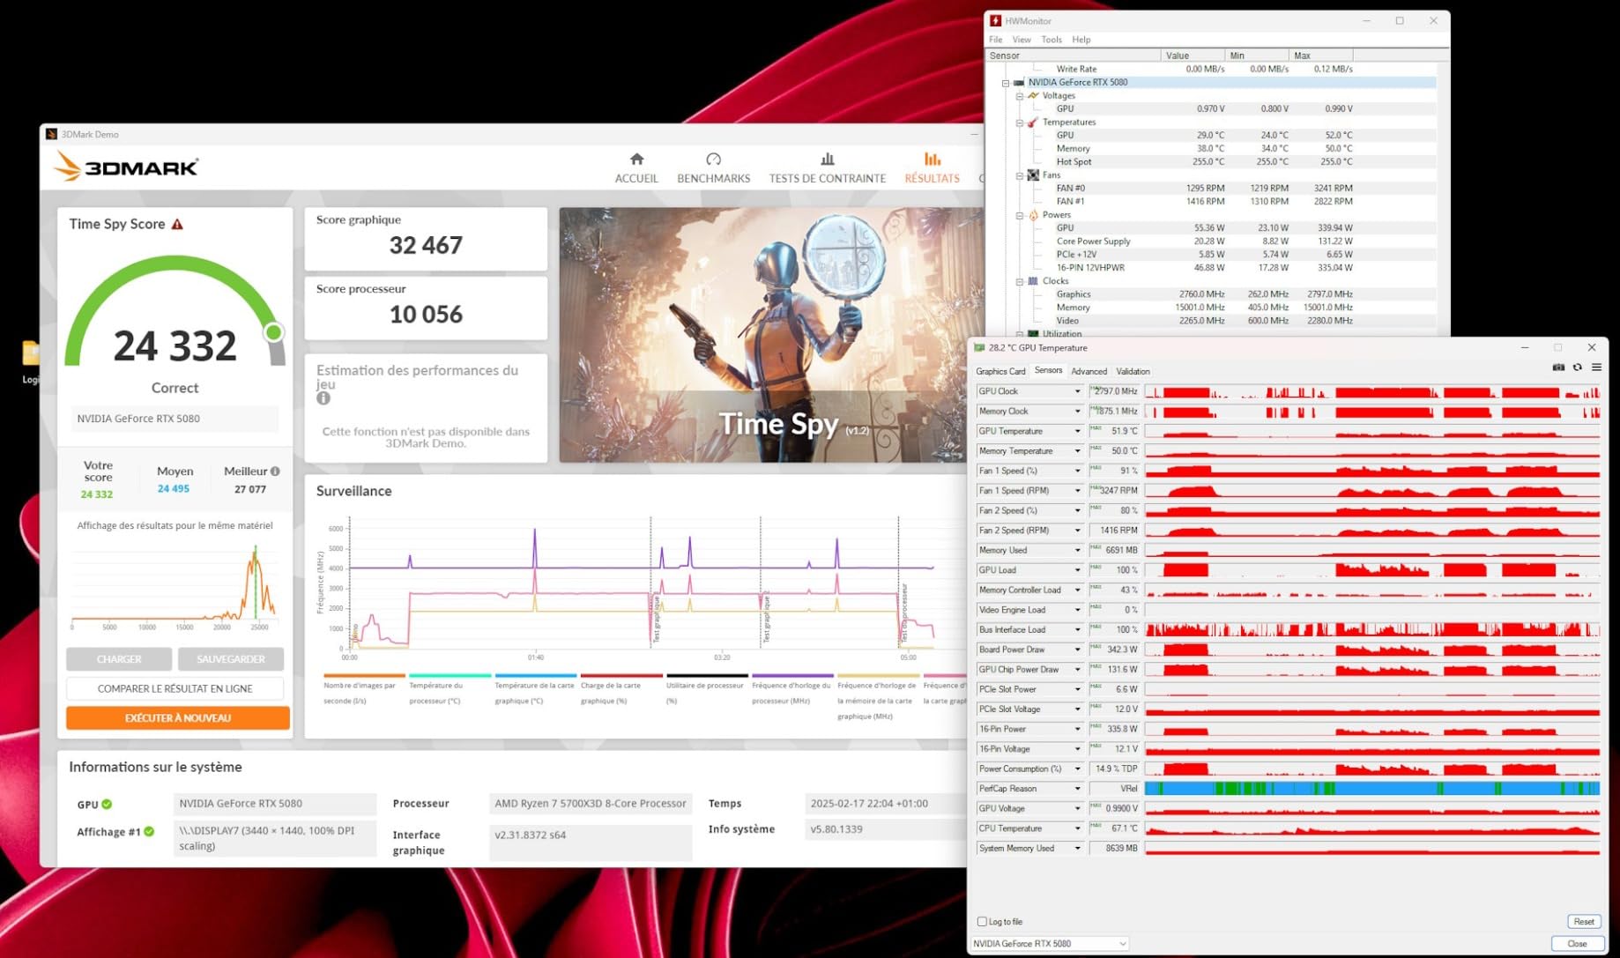Collapse the Fans node in HWMonitor
This screenshot has height=958, width=1620.
coord(1019,175)
